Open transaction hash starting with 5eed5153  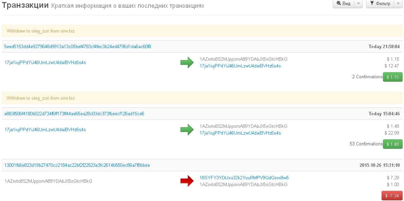tap(77, 46)
